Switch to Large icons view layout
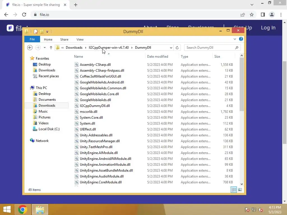287x215 pixels. 240,190
